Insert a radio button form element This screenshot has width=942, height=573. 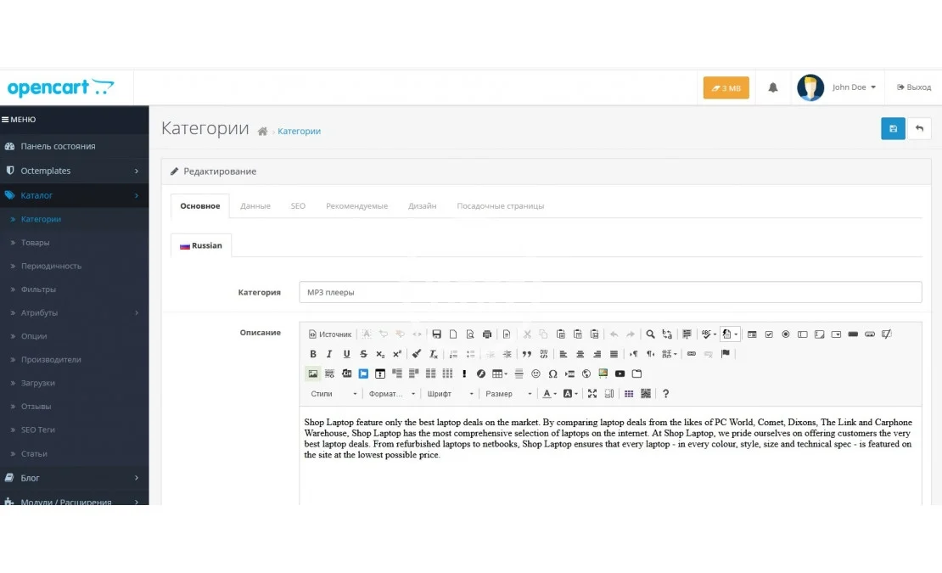(785, 334)
